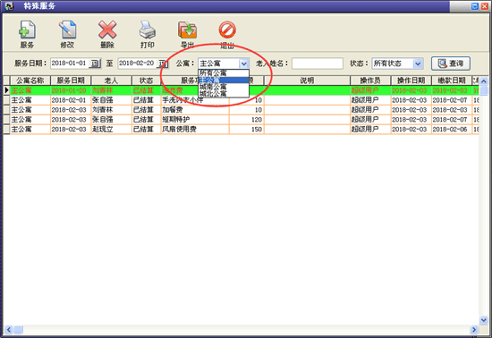Viewport: 492px width, 338px height.
Task: Click row selector arrow of first row
Action: click(6, 90)
